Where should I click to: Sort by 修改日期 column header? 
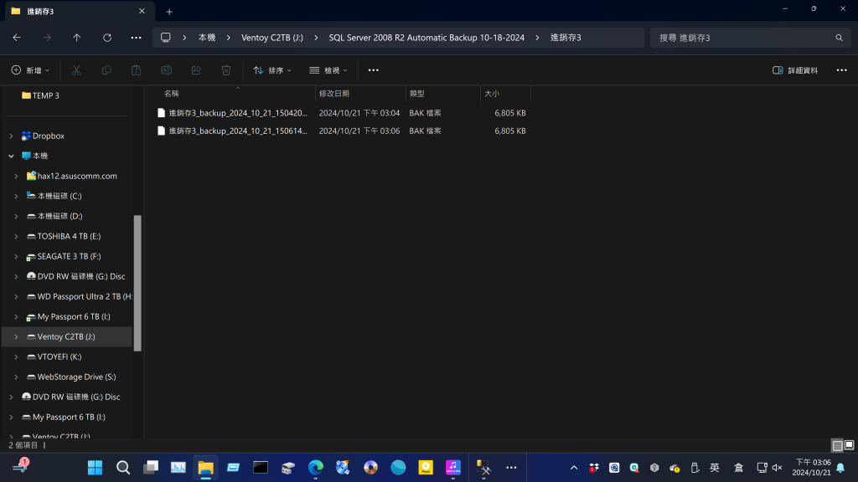click(x=334, y=94)
